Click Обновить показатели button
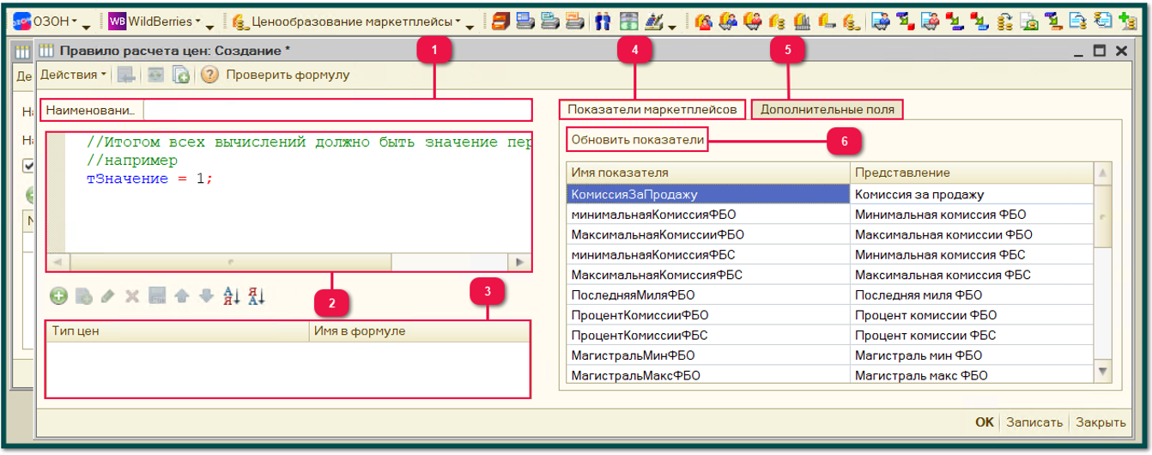 pyautogui.click(x=638, y=139)
